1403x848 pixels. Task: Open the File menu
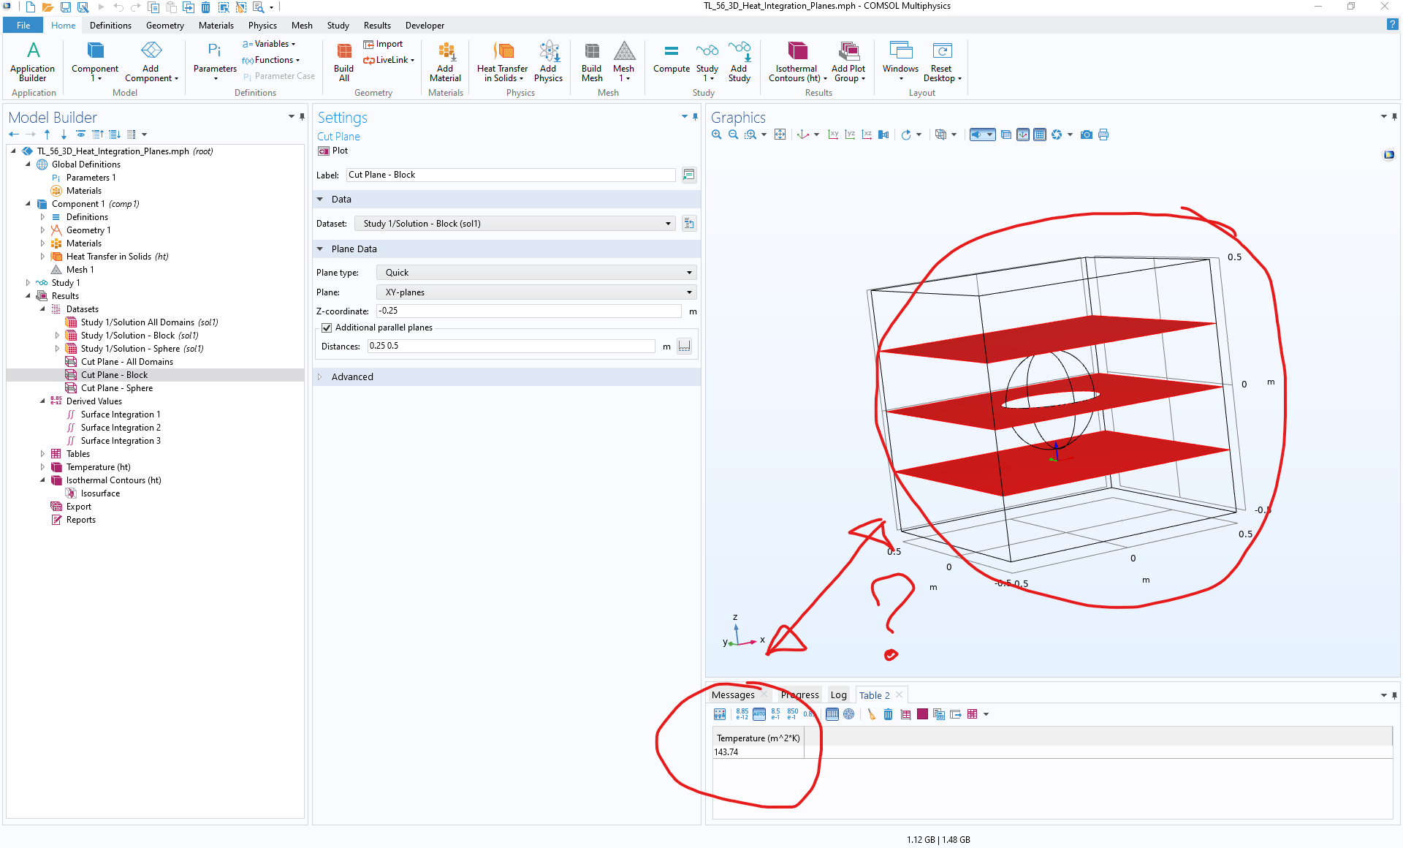[x=23, y=26]
